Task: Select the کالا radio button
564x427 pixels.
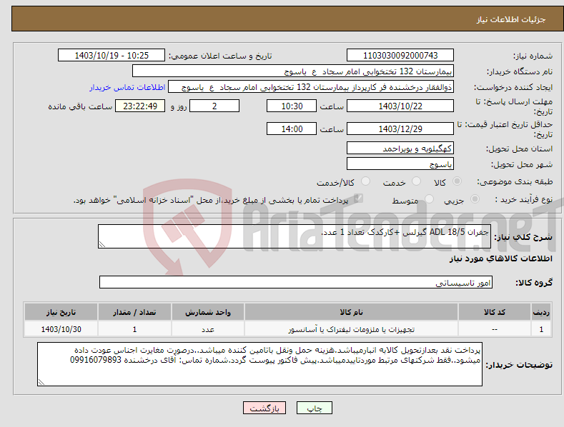Action: pos(457,181)
